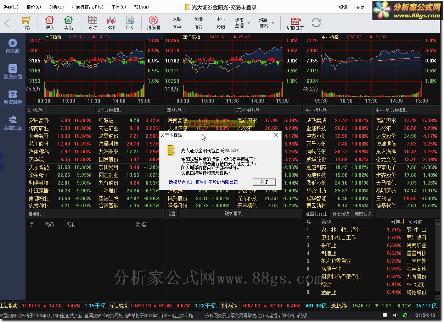Select stock row 成飞集成
The height and width of the screenshot is (323, 444).
[337, 120]
